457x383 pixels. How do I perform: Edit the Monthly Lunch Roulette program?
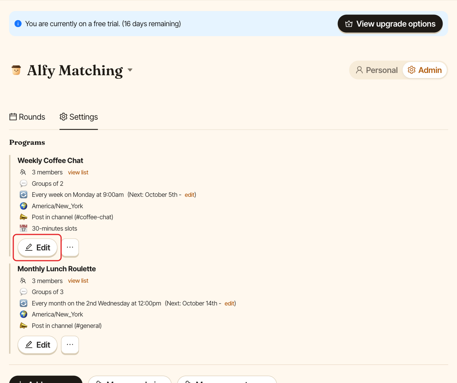click(38, 345)
